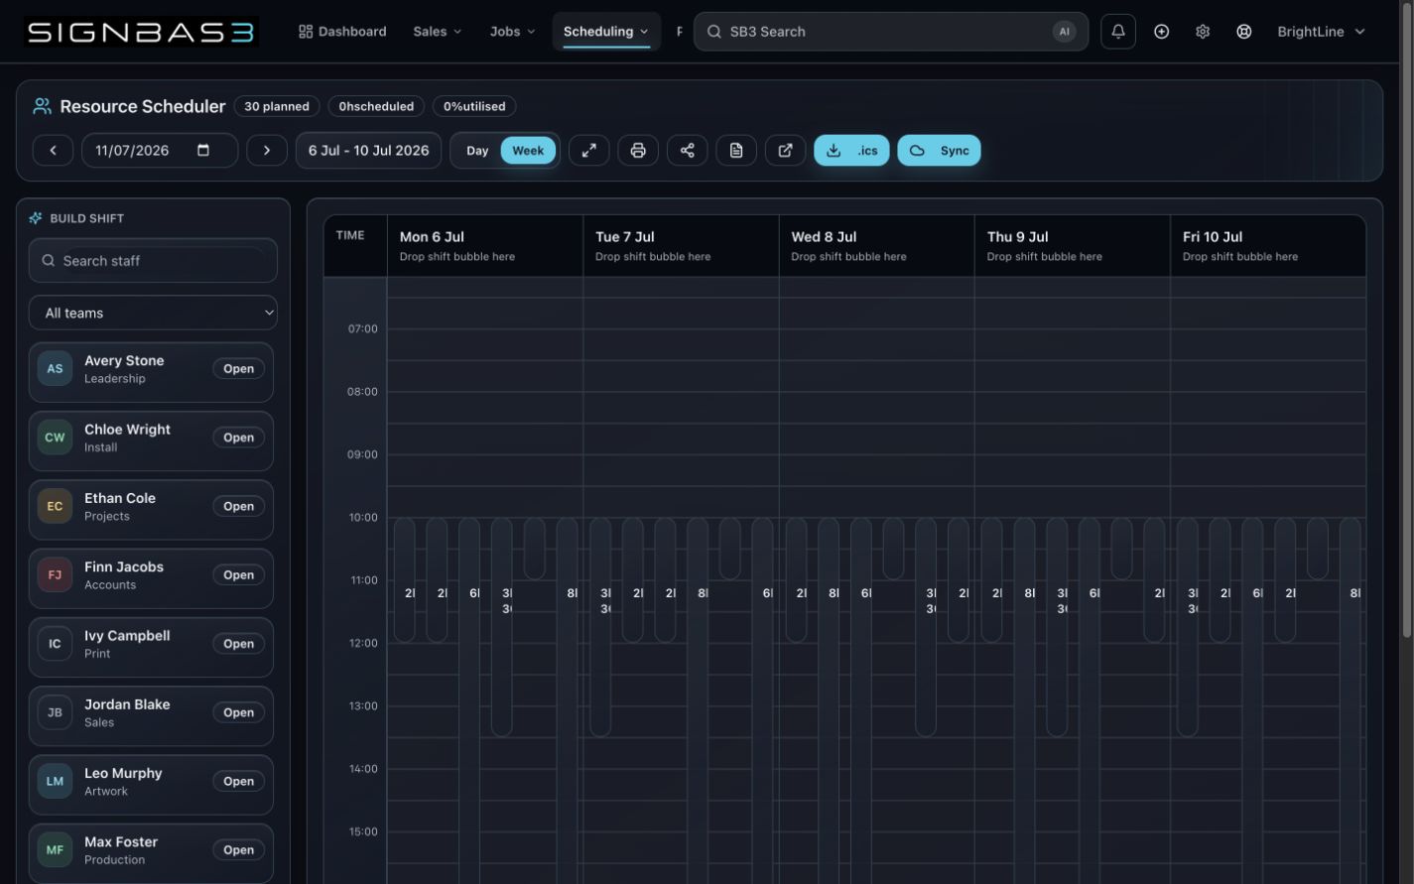
Task: Select the Wed 8 Jul column header
Action: click(876, 245)
